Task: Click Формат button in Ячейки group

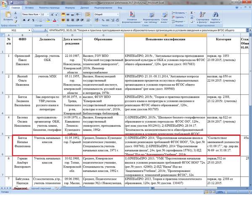Action: point(178,21)
